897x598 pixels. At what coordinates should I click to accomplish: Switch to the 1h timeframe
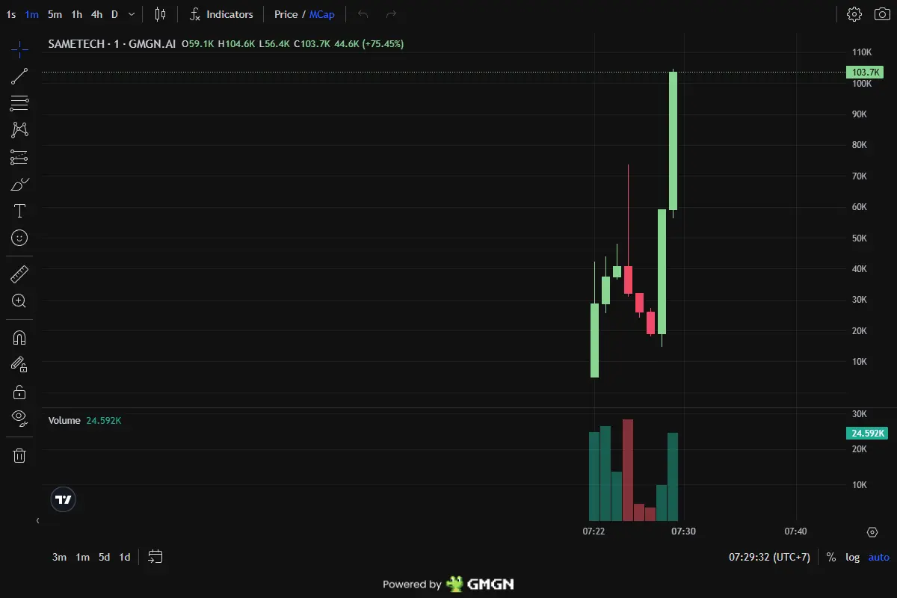pyautogui.click(x=77, y=14)
